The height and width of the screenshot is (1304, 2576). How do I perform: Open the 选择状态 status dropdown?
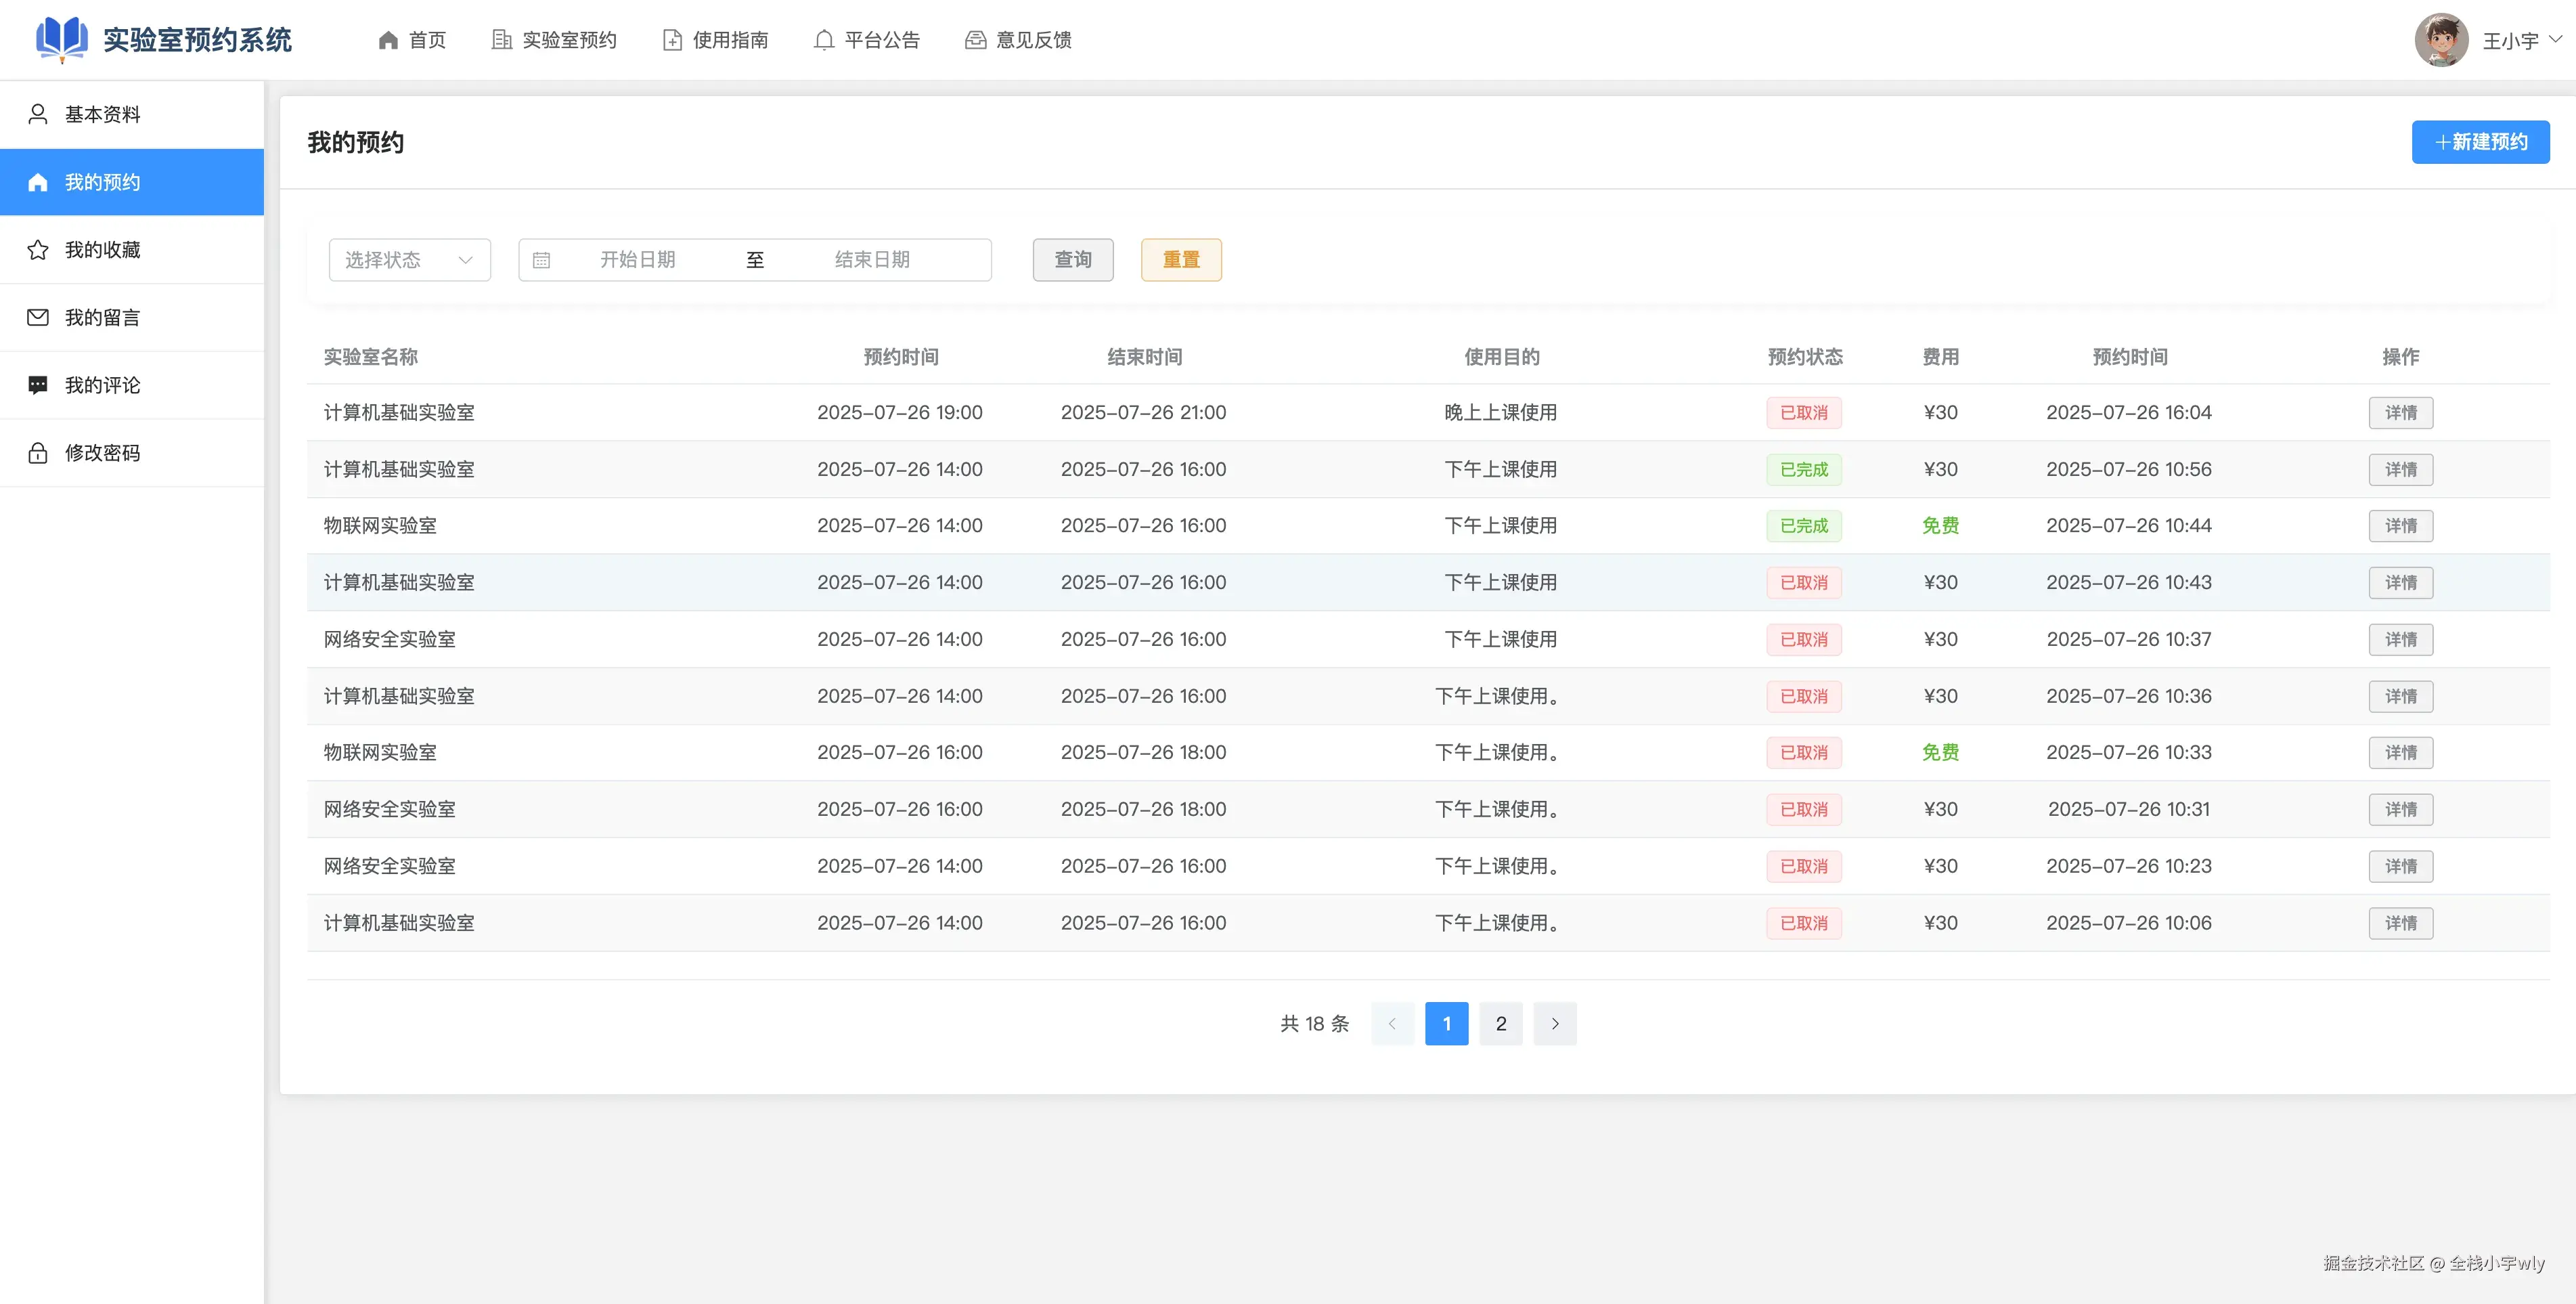click(409, 260)
